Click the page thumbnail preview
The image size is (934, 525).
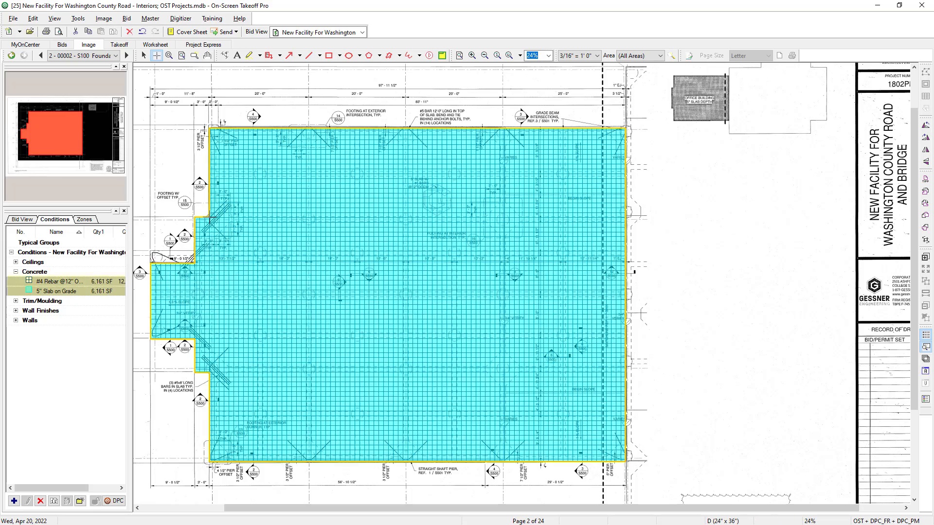[66, 135]
